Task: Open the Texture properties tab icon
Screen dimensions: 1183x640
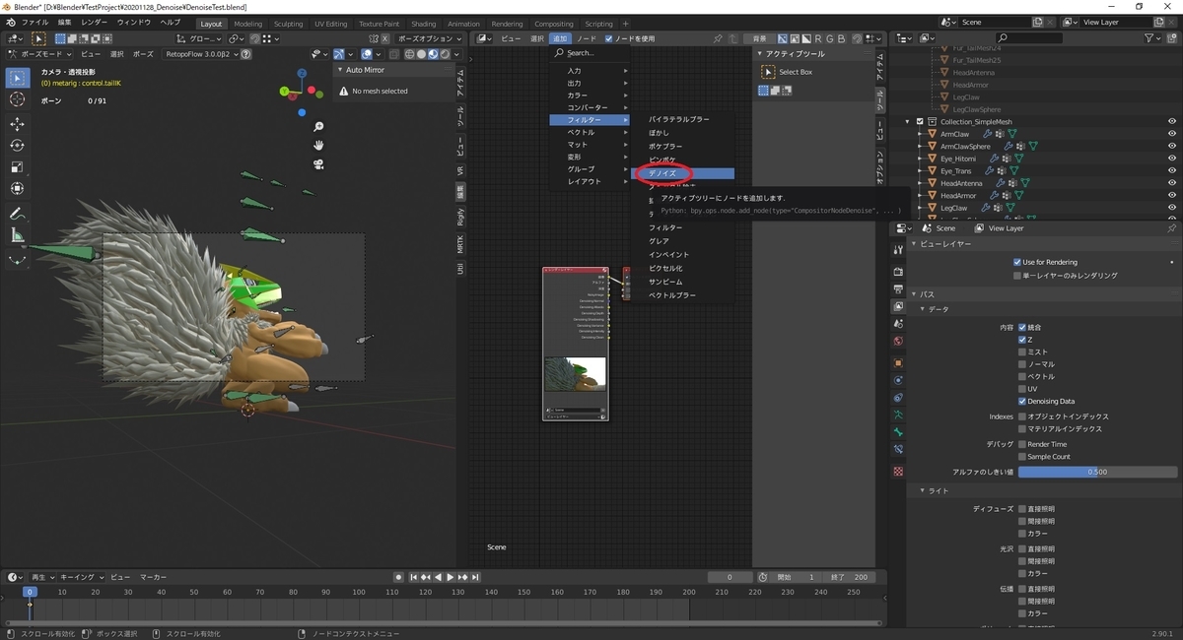Action: [898, 472]
